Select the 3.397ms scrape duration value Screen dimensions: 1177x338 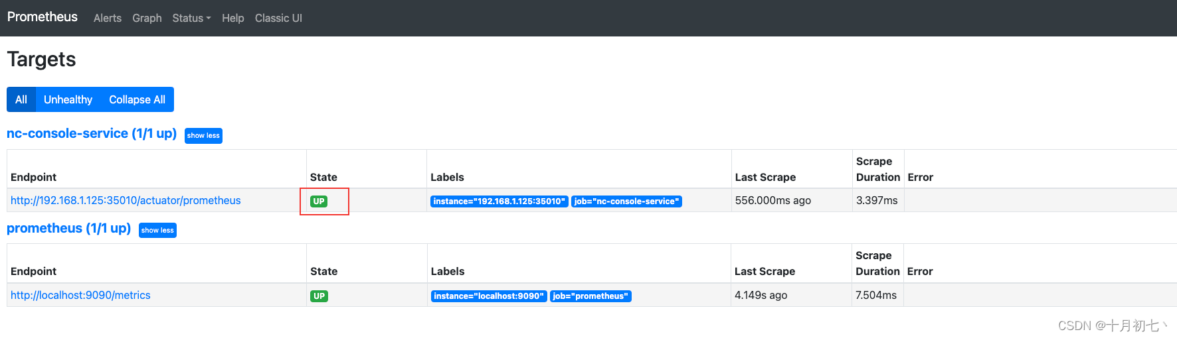point(877,200)
